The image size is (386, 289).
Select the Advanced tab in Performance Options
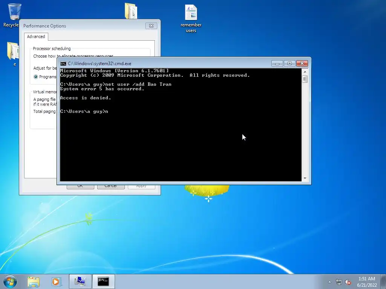pos(36,37)
